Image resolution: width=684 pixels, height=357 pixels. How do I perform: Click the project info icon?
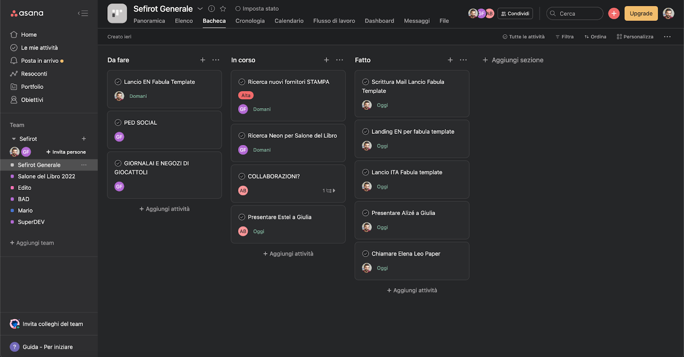(x=211, y=9)
